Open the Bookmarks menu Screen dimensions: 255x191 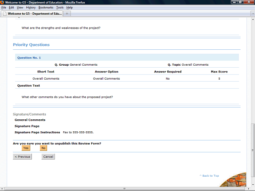point(46,8)
